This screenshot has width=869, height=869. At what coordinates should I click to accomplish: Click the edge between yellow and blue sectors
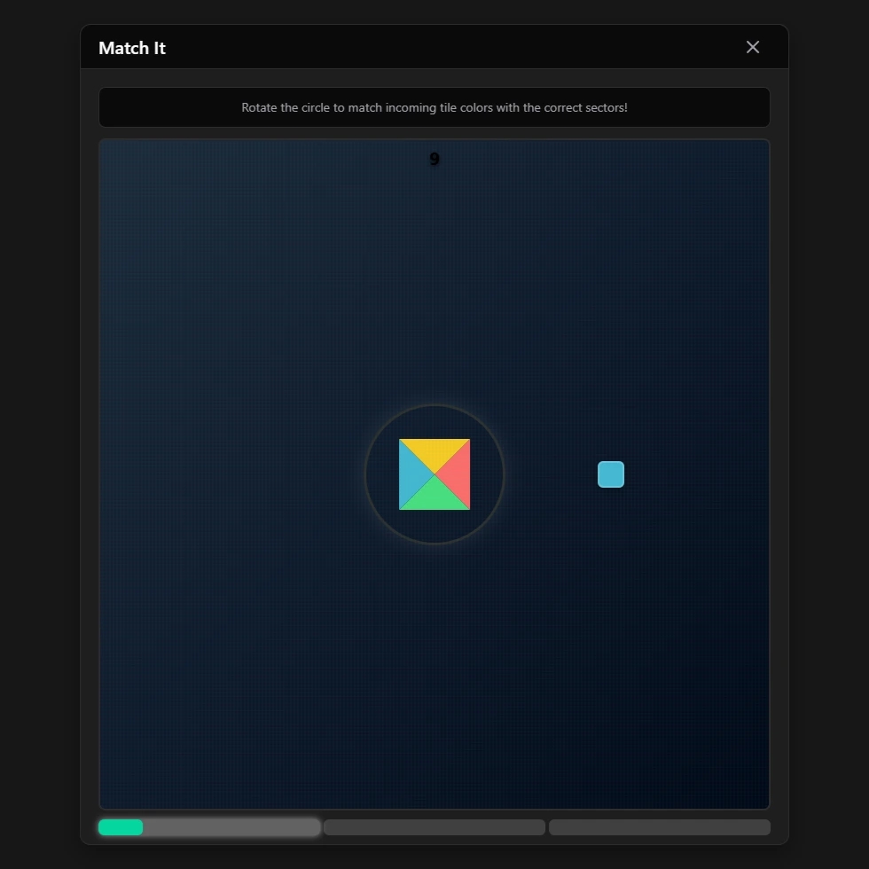(x=417, y=457)
